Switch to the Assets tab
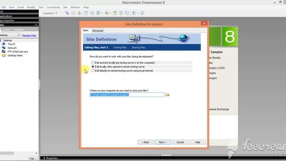 click(7, 30)
